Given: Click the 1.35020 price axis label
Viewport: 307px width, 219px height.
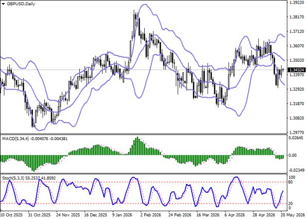Looking at the screenshot, I should (x=297, y=60).
